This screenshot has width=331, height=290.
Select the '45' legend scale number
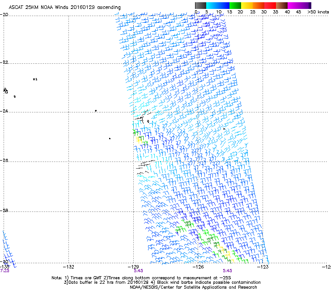[x=298, y=12]
